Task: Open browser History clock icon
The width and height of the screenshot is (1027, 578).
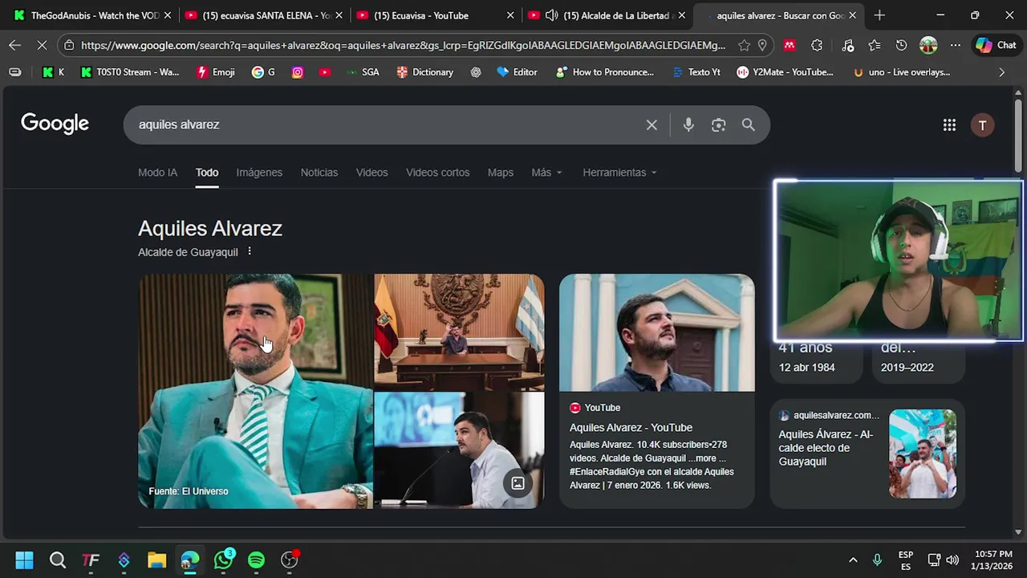Action: click(901, 46)
